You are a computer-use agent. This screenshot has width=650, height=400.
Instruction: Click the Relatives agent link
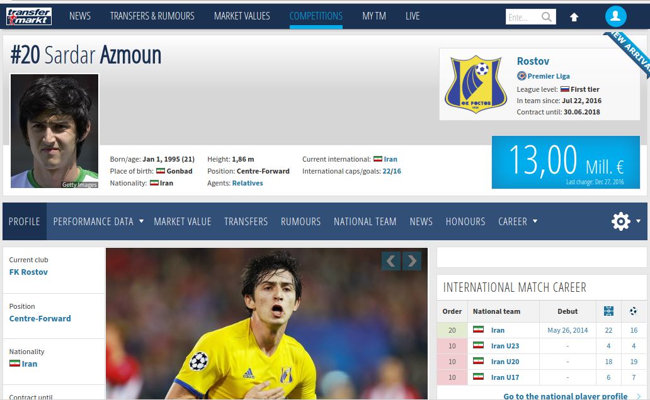tap(248, 183)
